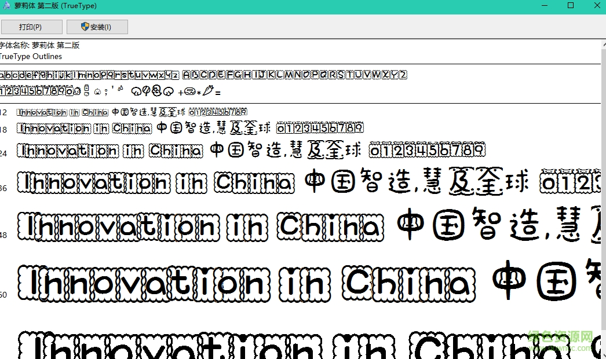
Task: Click the 36-point Innovation in China sample
Action: 156,182
